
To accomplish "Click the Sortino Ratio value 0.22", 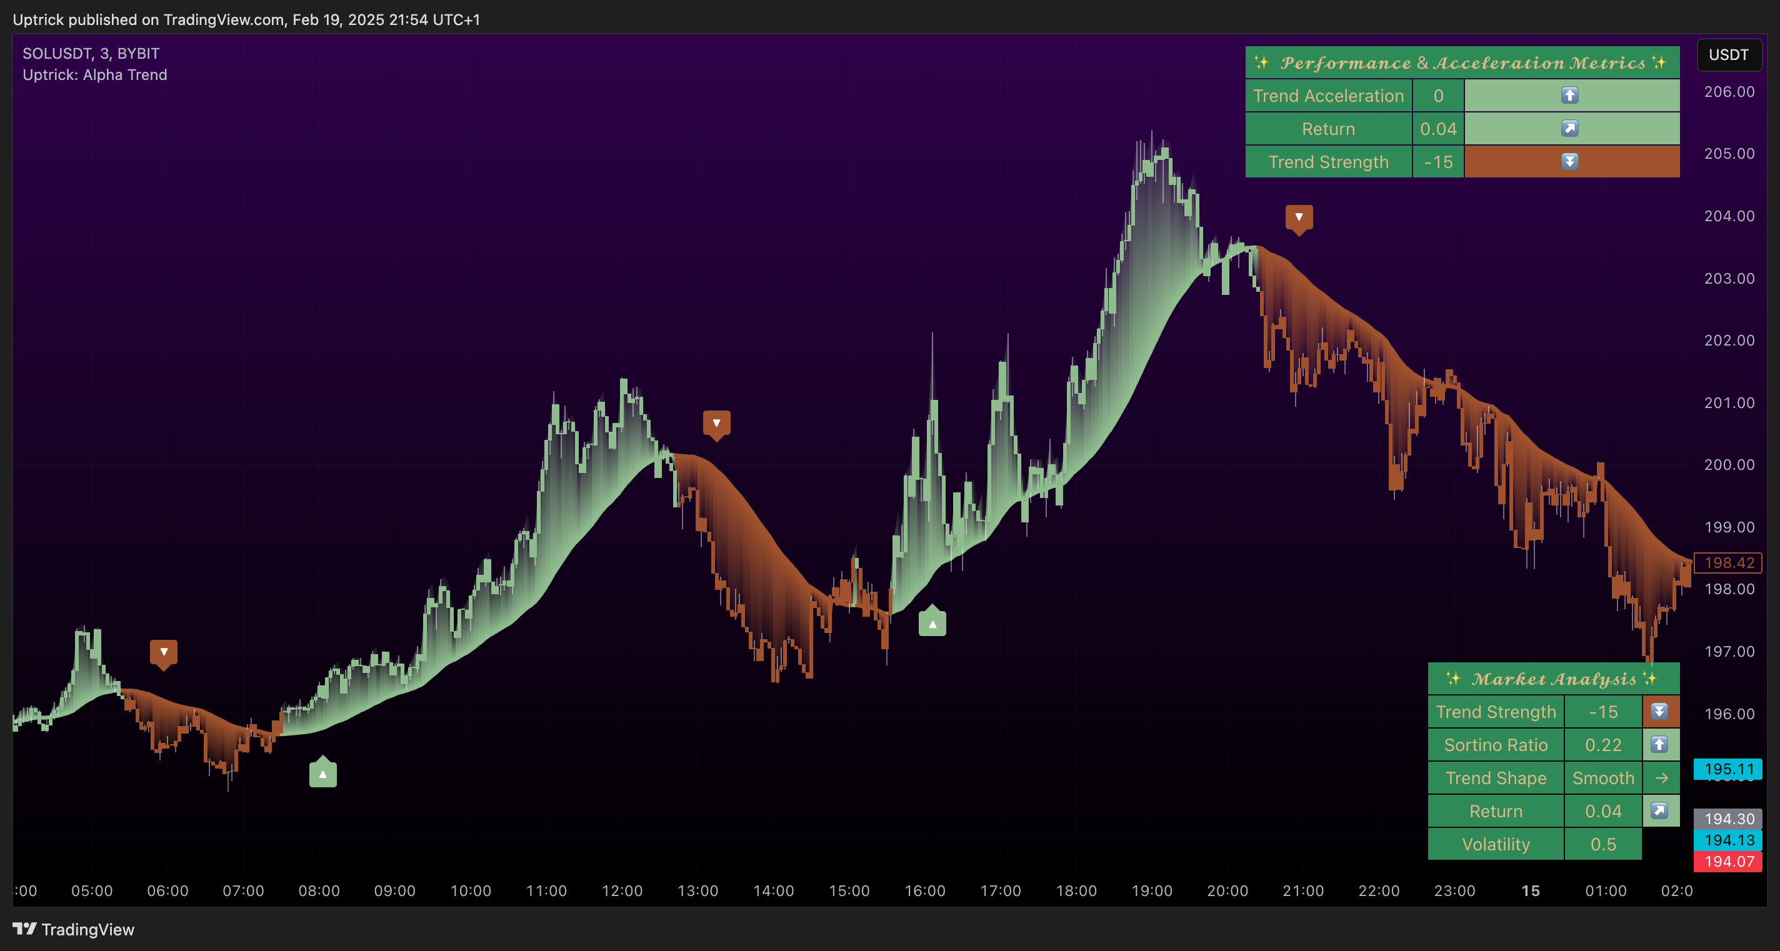I will pos(1603,745).
